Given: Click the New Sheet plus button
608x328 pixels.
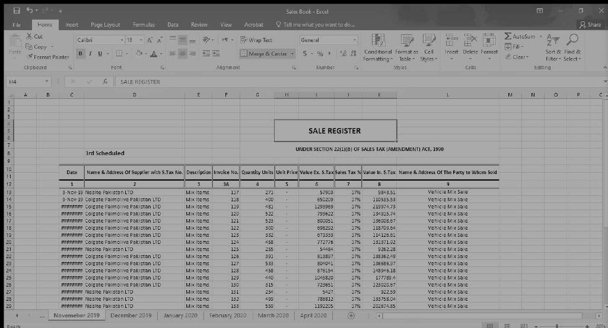Looking at the screenshot, I should click(x=351, y=316).
